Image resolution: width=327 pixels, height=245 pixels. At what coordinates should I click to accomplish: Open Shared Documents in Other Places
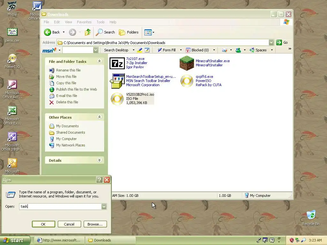tap(71, 132)
